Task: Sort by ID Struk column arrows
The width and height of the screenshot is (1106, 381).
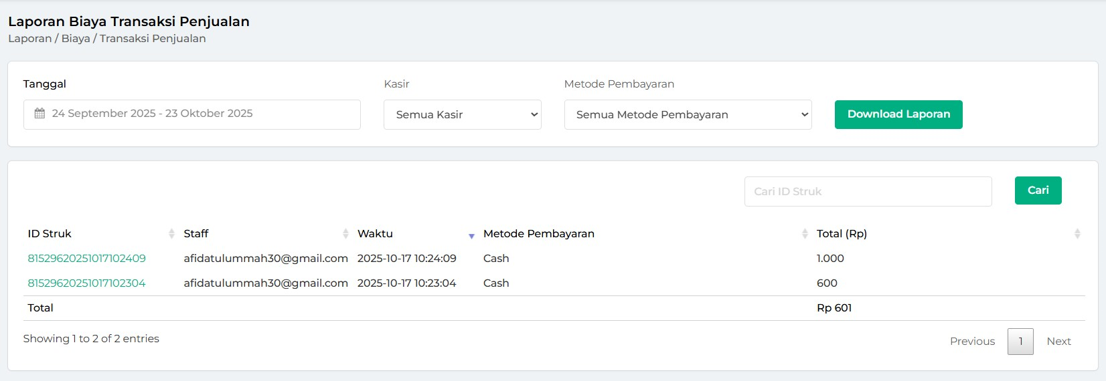Action: [x=171, y=233]
